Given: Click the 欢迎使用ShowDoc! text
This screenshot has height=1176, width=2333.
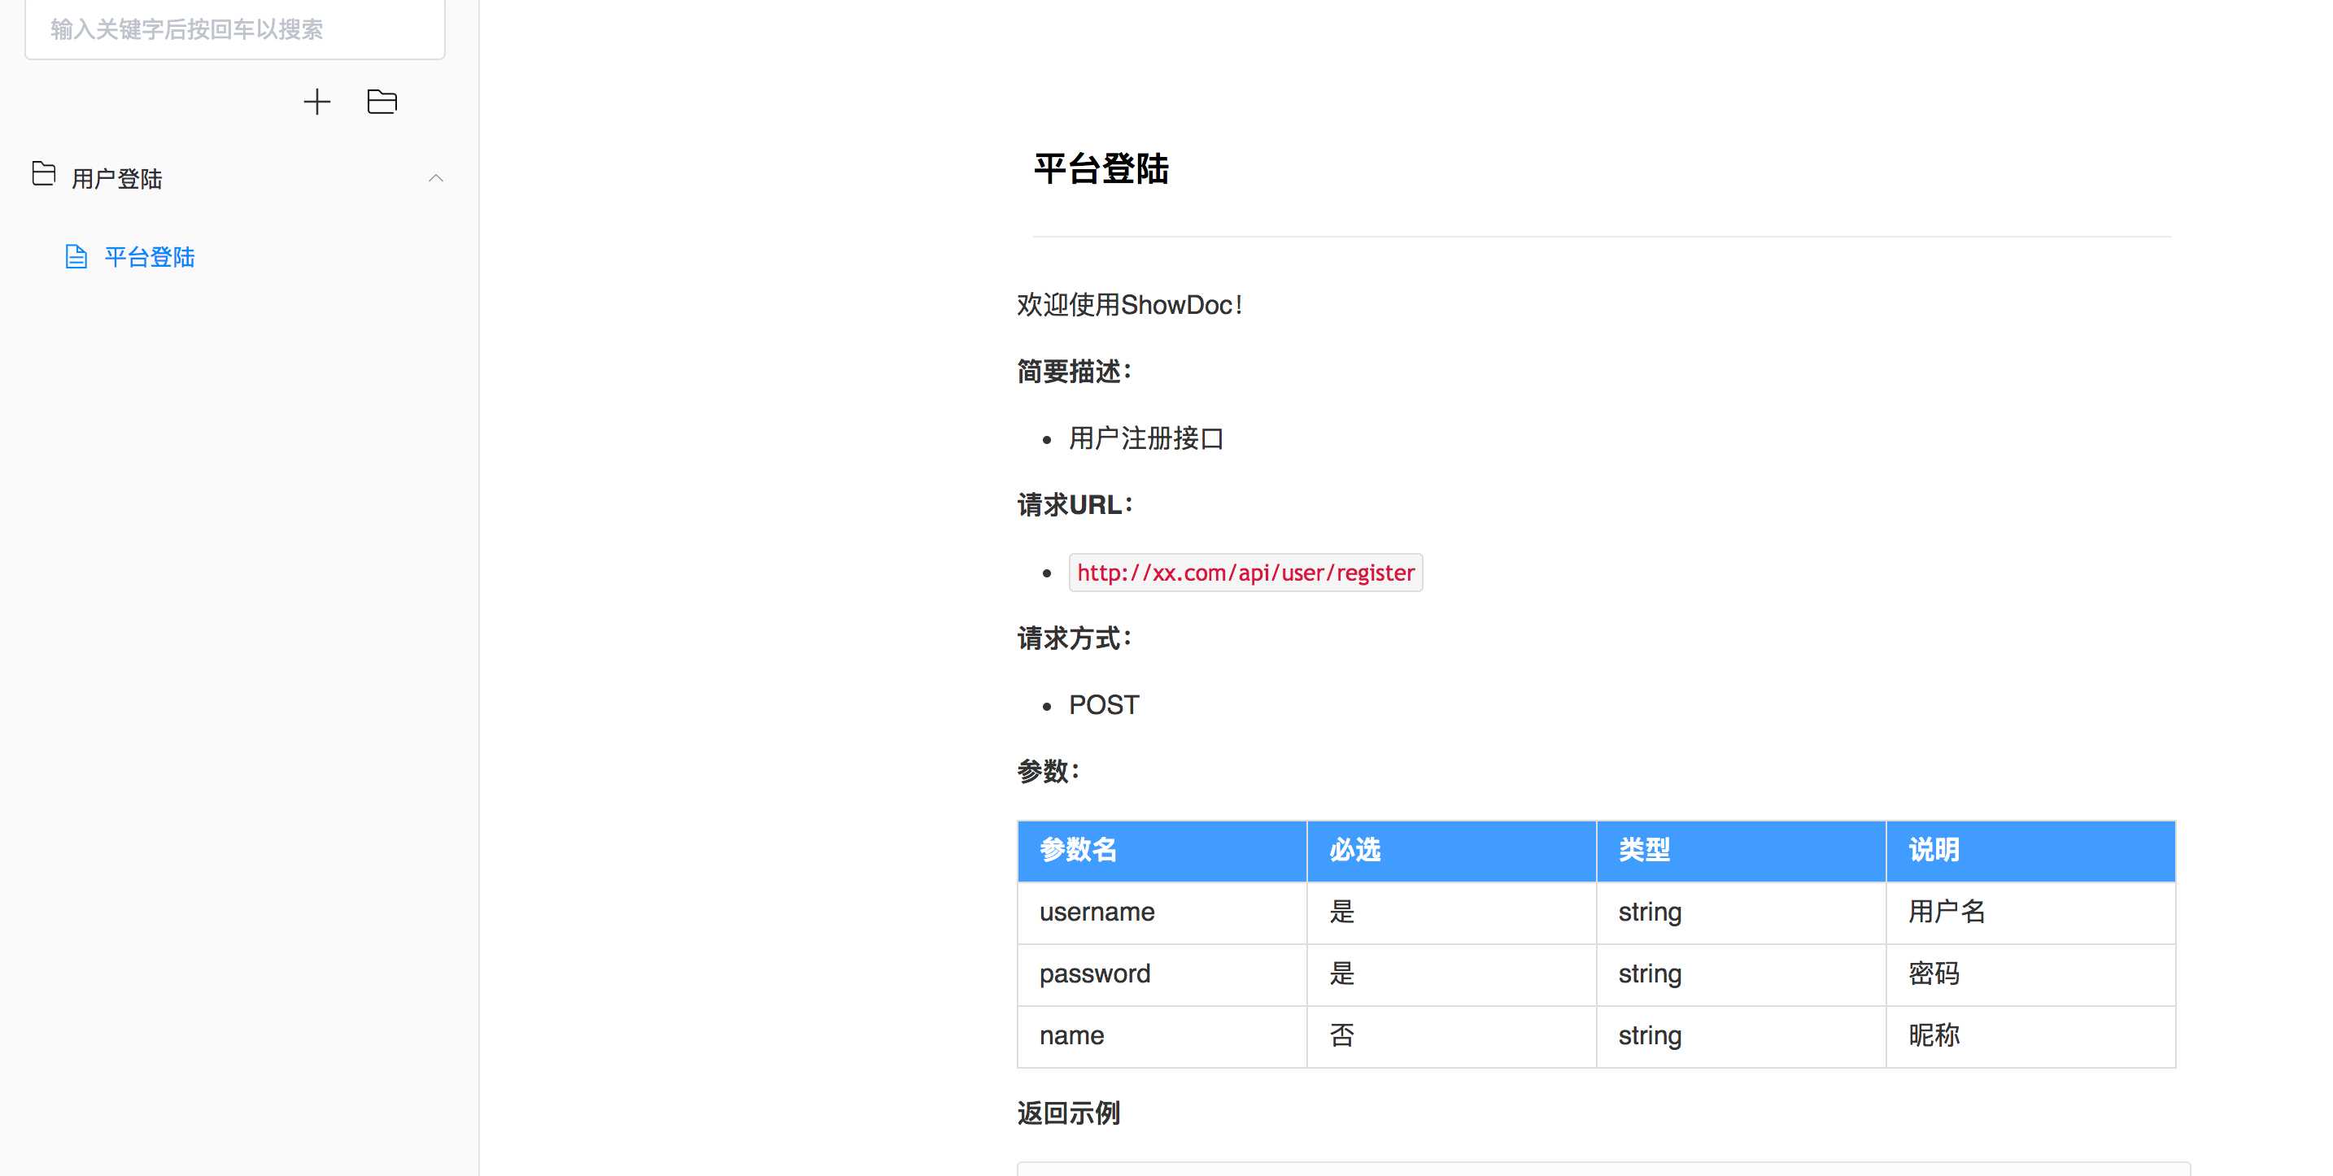Looking at the screenshot, I should pos(1129,305).
